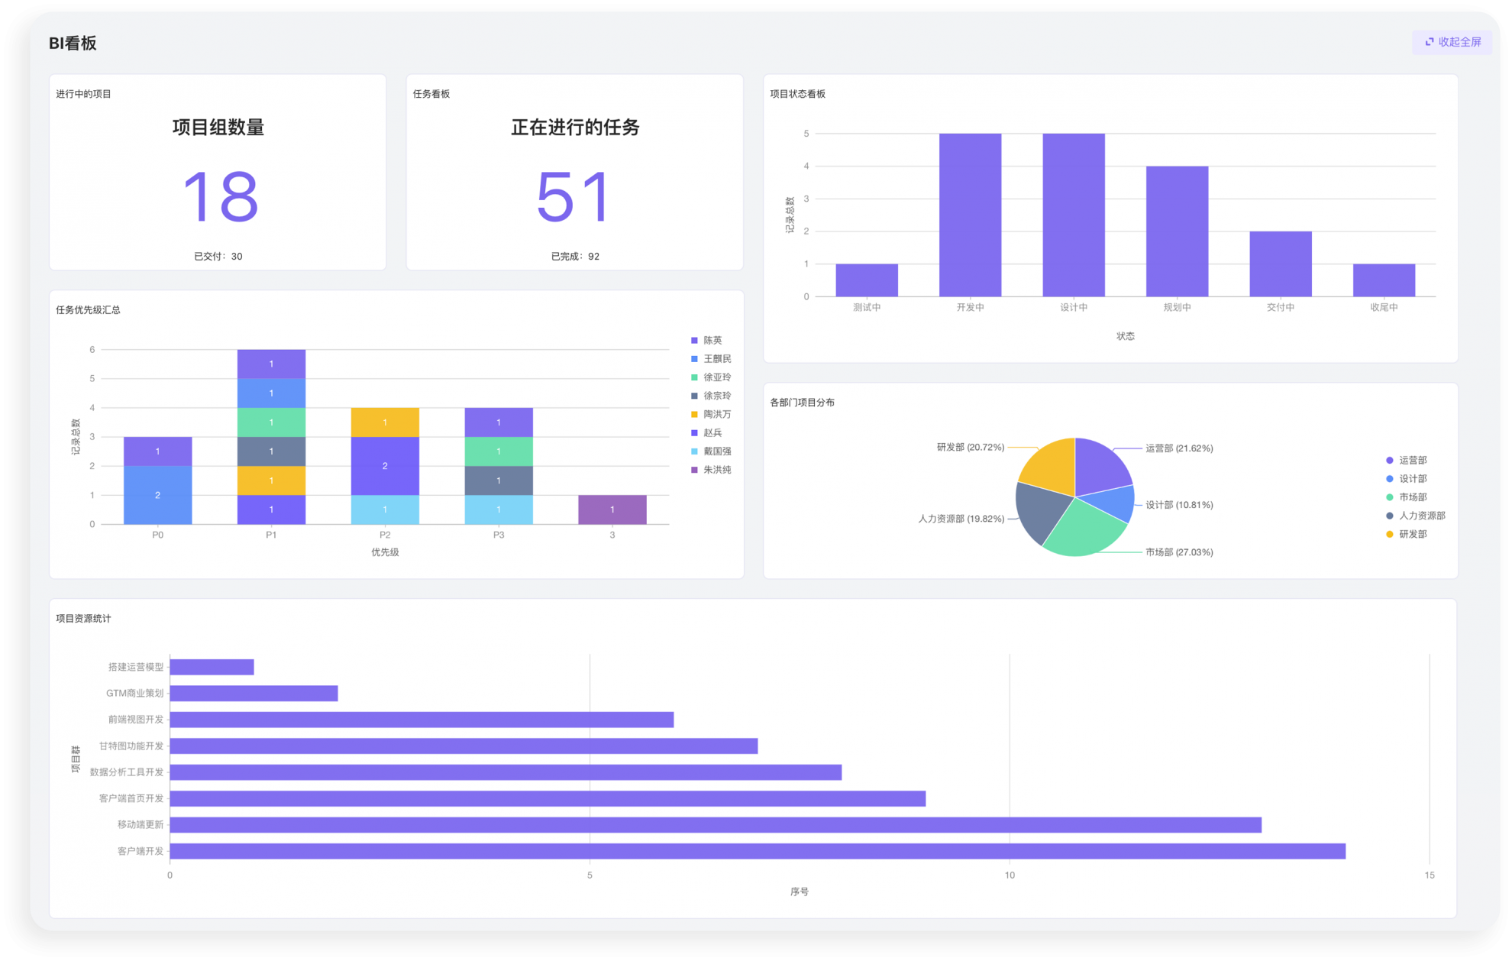Click the 搭建运营模型 horizontal bar

click(x=212, y=667)
